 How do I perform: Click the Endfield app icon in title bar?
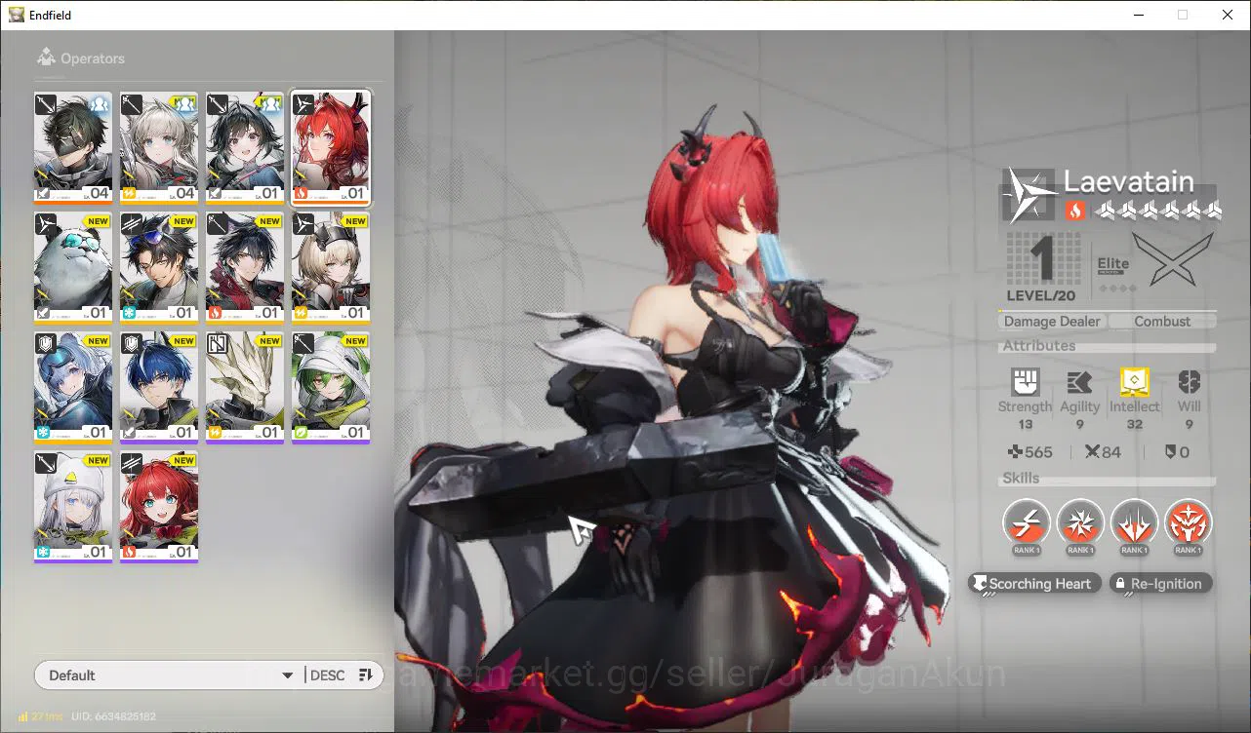point(15,15)
